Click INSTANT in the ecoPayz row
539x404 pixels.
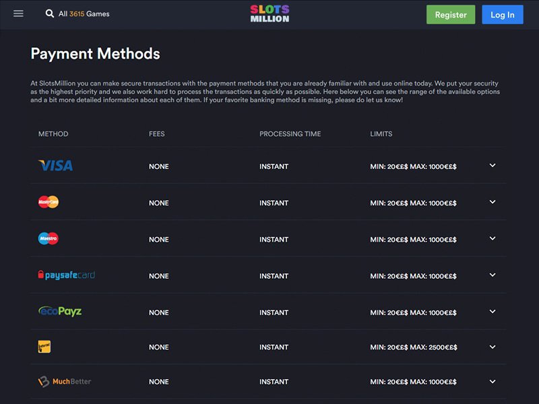[274, 312]
